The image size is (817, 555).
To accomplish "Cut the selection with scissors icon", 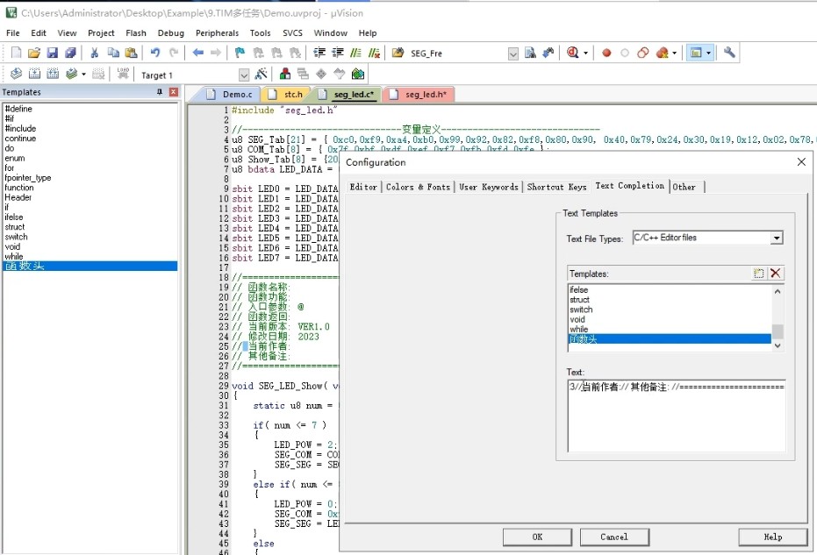I will coord(94,53).
